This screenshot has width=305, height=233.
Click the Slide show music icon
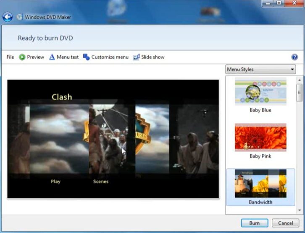tap(136, 57)
